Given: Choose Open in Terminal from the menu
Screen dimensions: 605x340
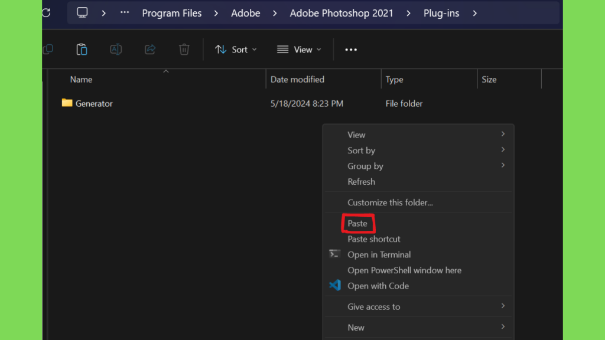Looking at the screenshot, I should pos(418,254).
